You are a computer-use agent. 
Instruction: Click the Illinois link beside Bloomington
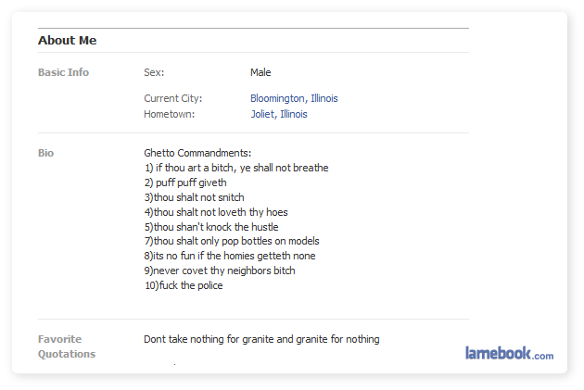[x=324, y=98]
